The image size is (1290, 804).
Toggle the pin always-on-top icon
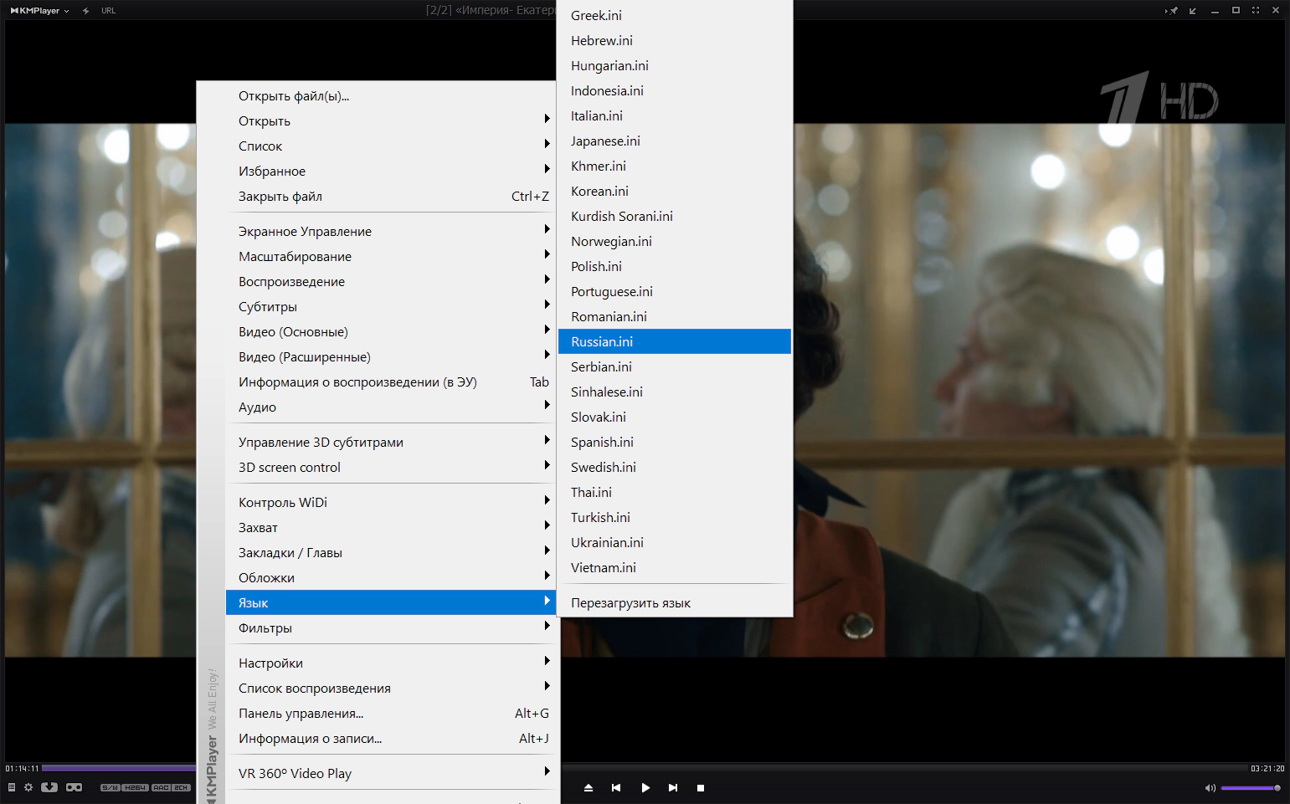tap(1171, 11)
